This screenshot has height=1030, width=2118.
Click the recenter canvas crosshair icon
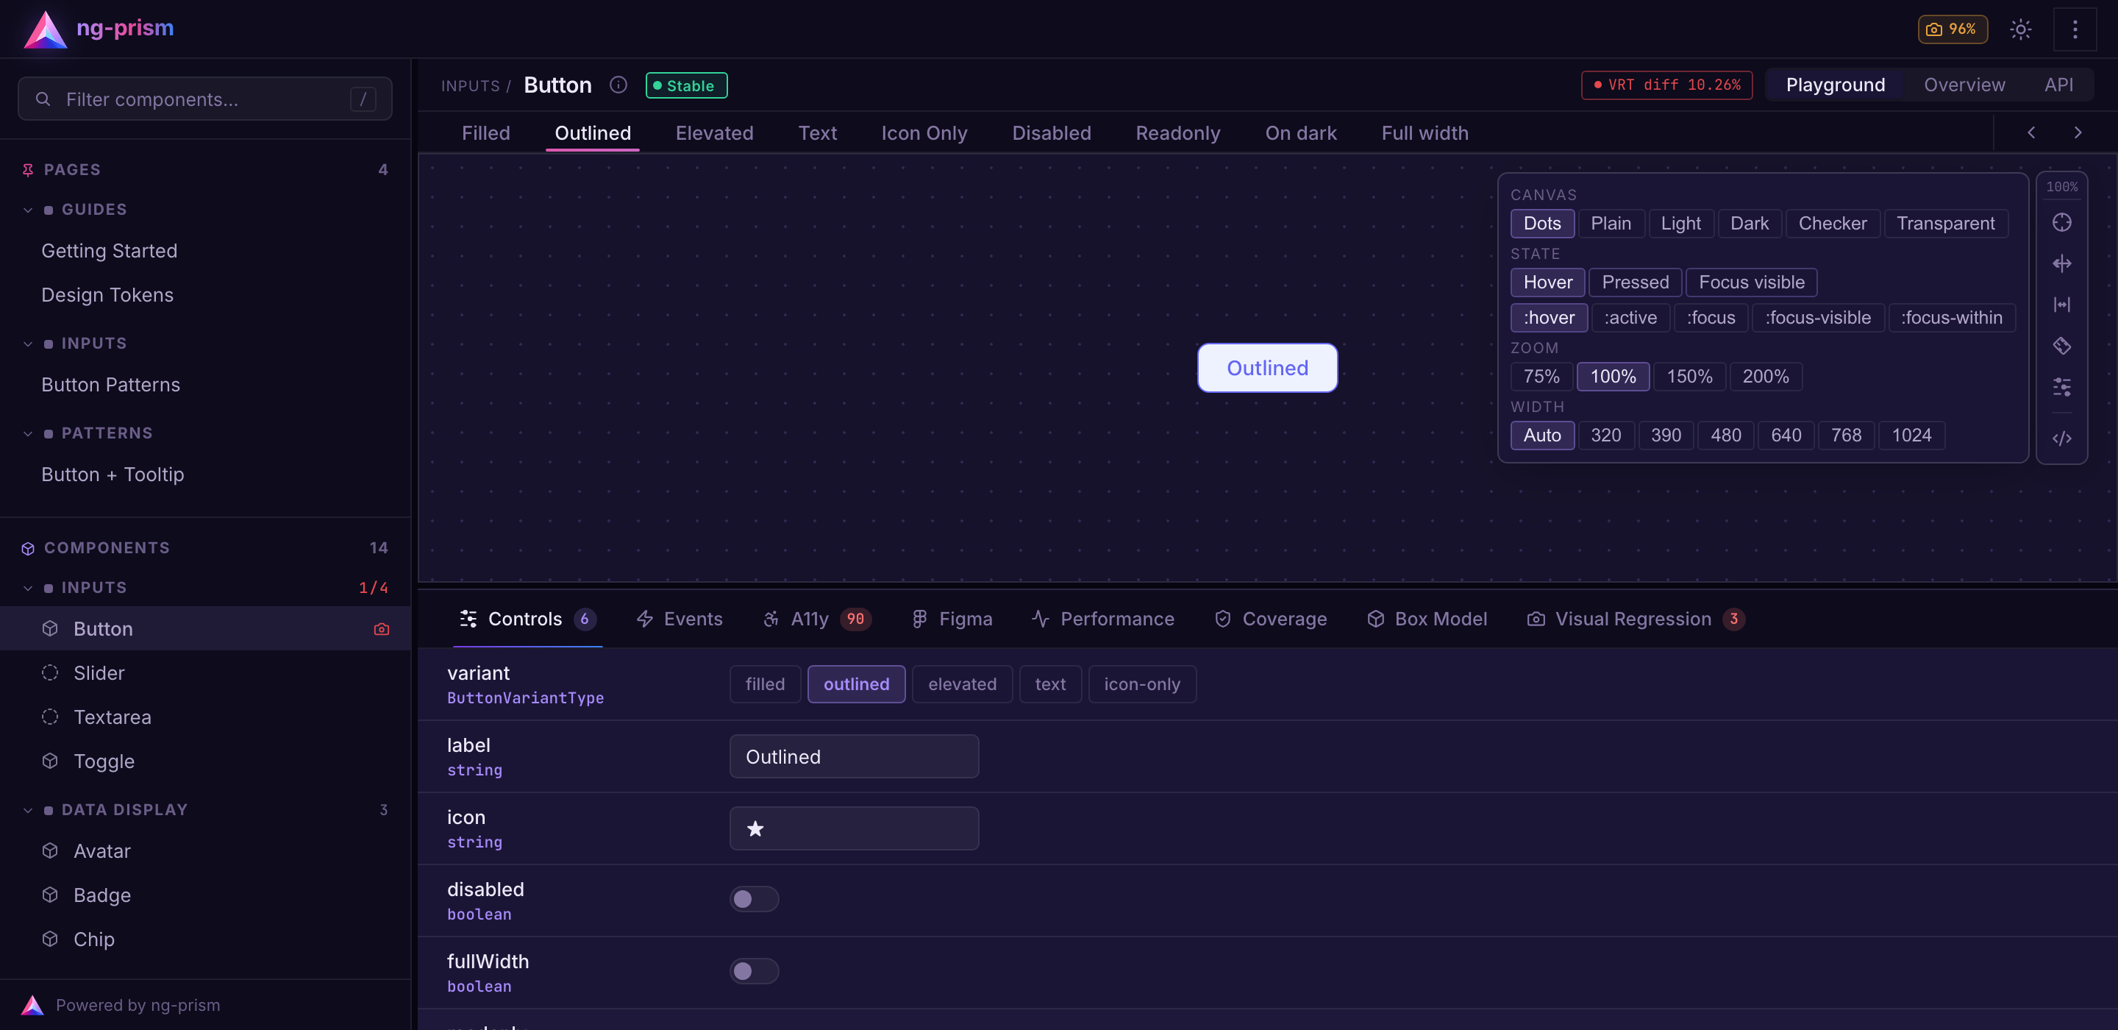2061,223
